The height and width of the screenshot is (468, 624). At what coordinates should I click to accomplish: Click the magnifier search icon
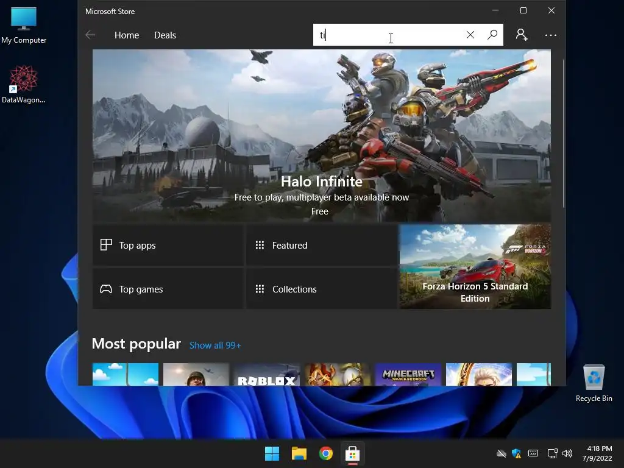tap(492, 35)
